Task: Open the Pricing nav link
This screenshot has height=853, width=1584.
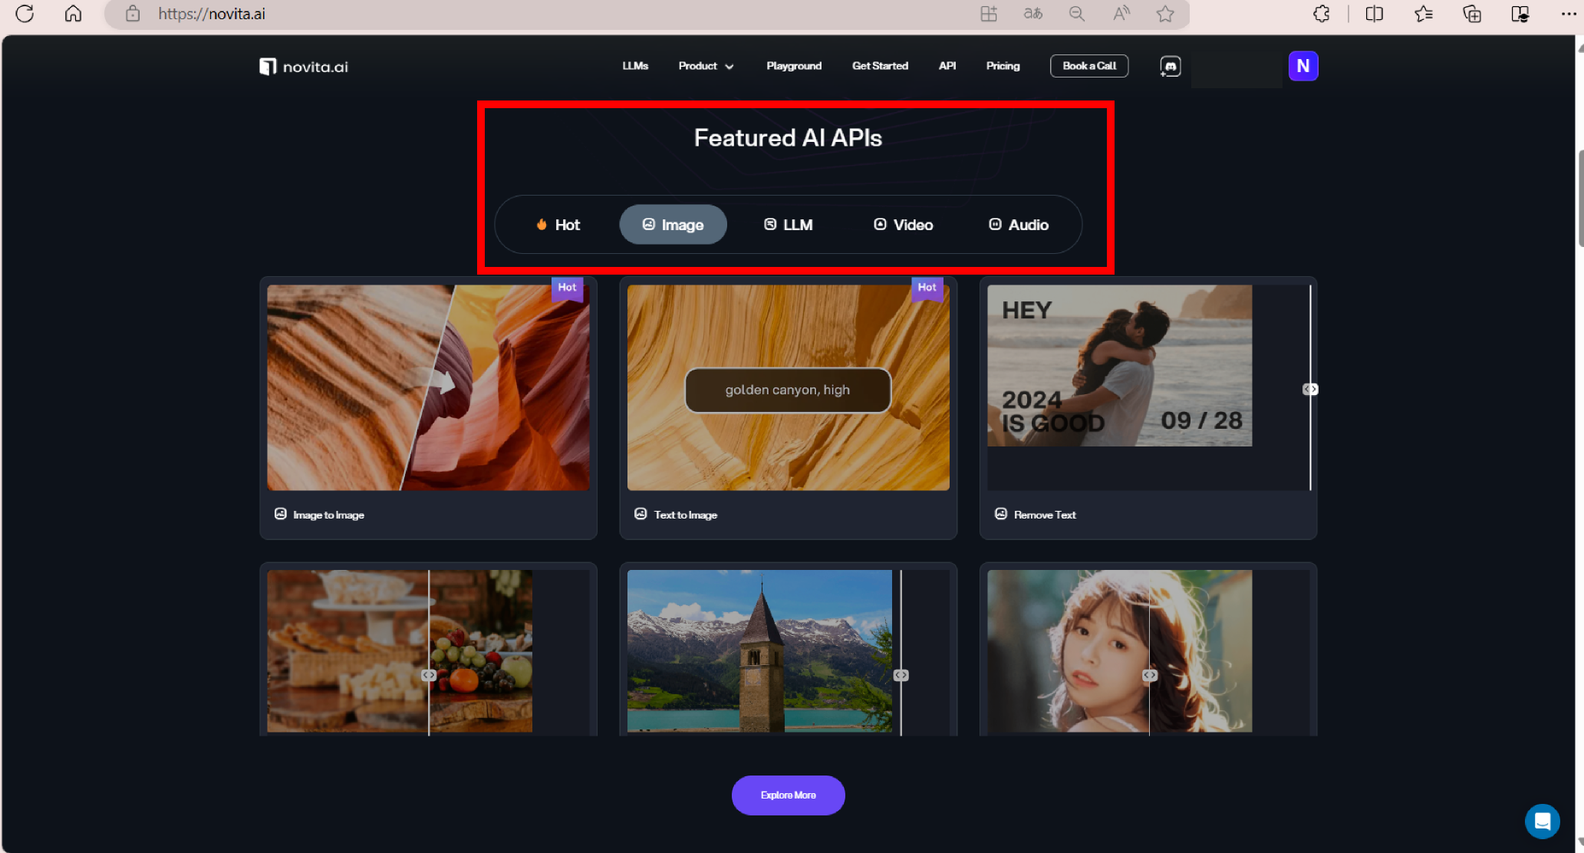Action: pyautogui.click(x=1003, y=66)
